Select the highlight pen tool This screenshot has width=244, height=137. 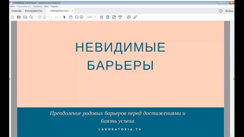(x=135, y=17)
